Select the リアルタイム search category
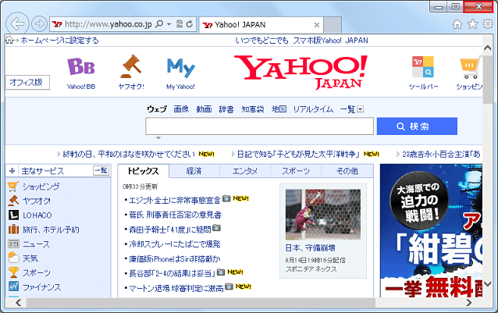 pos(313,109)
